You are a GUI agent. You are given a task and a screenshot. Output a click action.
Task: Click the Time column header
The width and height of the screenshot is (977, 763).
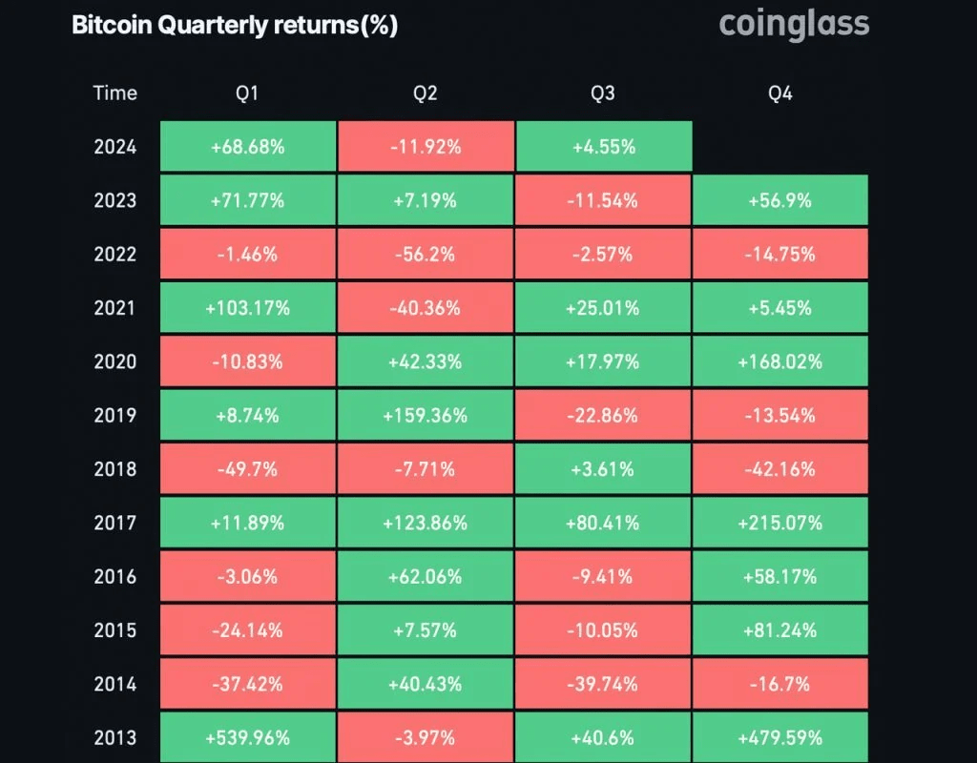coord(115,93)
